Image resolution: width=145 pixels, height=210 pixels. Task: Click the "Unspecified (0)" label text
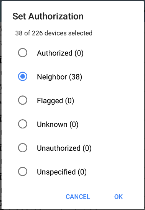[62, 172]
